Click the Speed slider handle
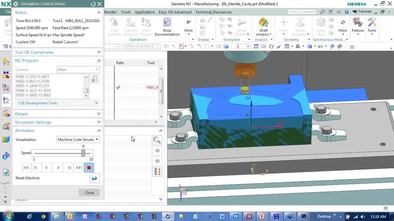 83,153
